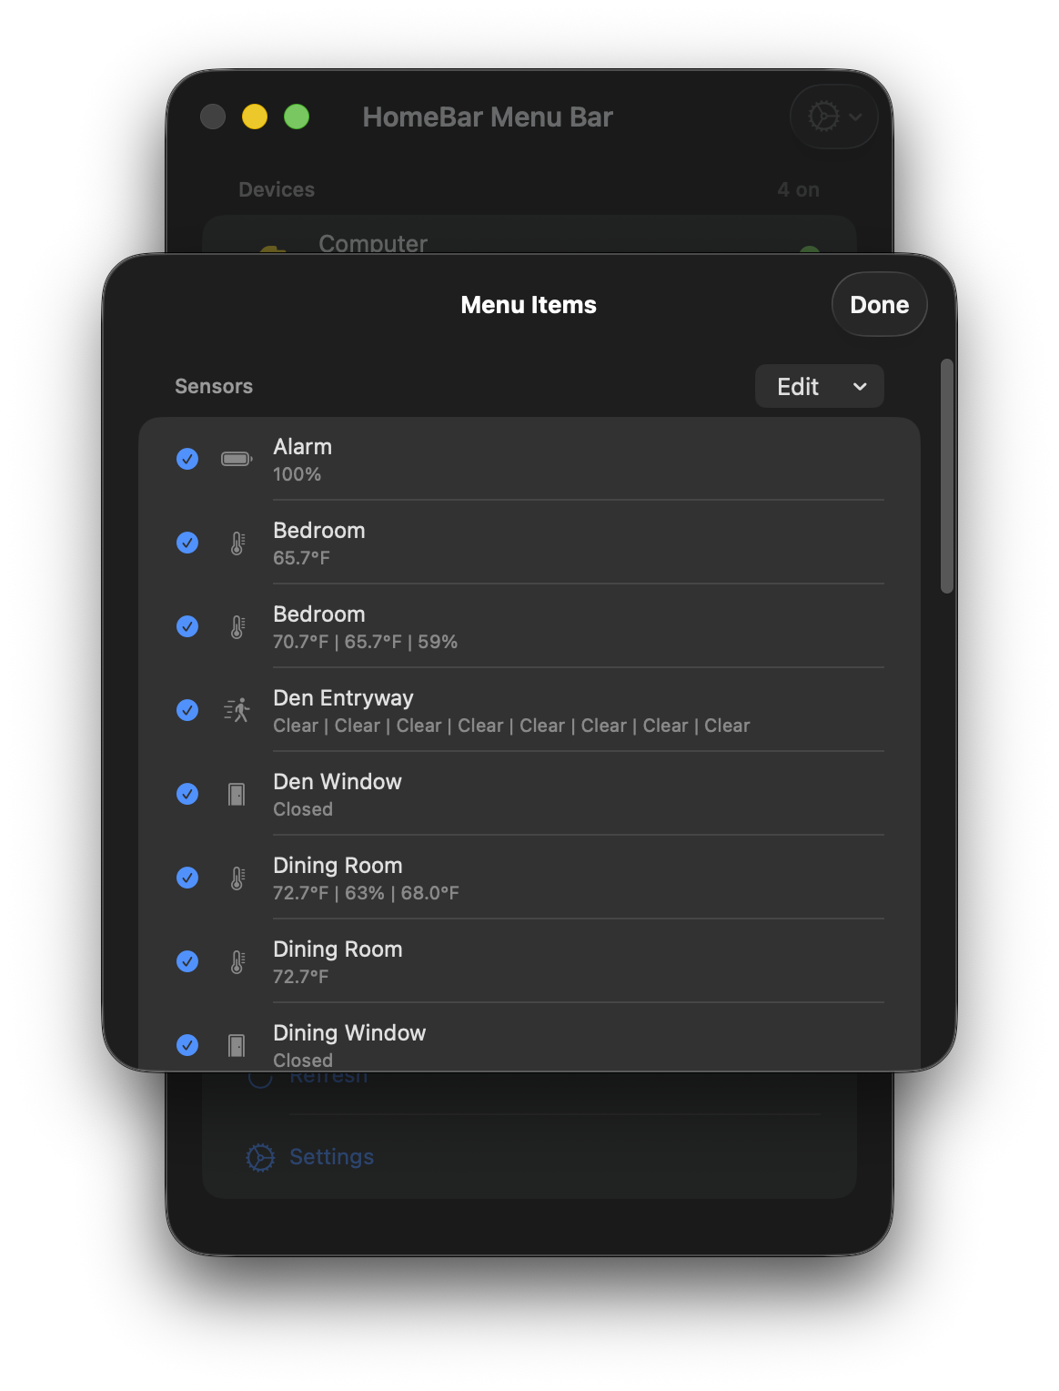The width and height of the screenshot is (1059, 1391).
Task: Click the Menu Items list scrollbar
Action: [x=947, y=476]
